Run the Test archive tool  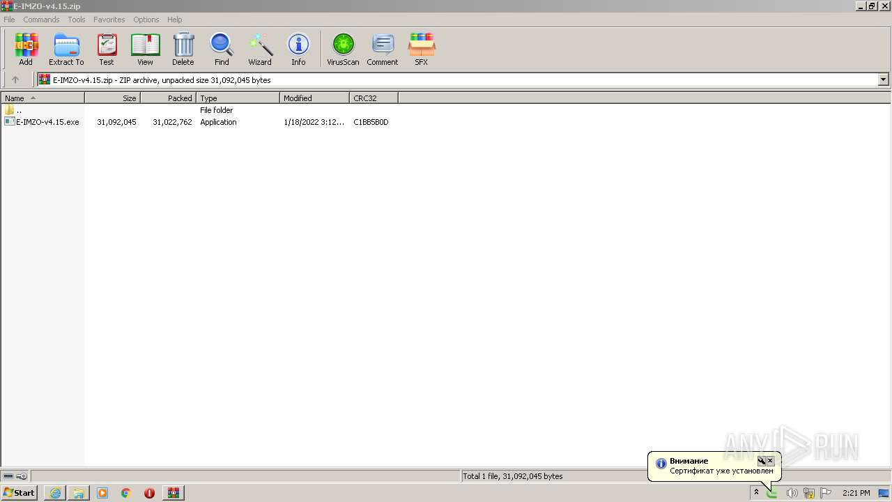pos(107,50)
